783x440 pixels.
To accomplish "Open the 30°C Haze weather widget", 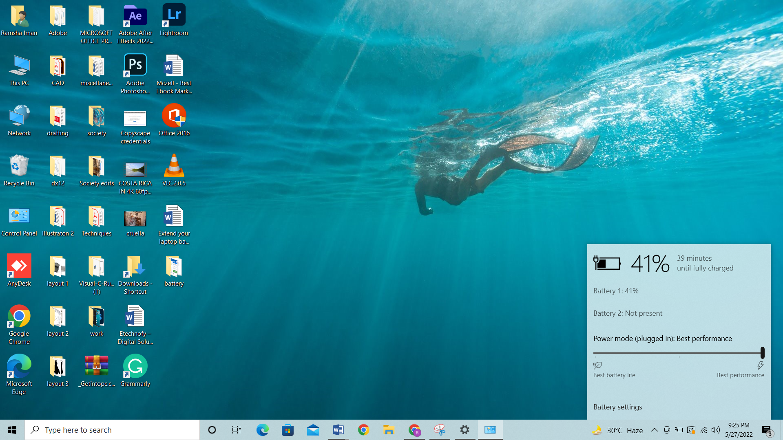I will 617,430.
